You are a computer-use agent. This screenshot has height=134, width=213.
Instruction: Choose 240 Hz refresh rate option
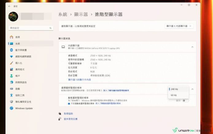(175, 89)
